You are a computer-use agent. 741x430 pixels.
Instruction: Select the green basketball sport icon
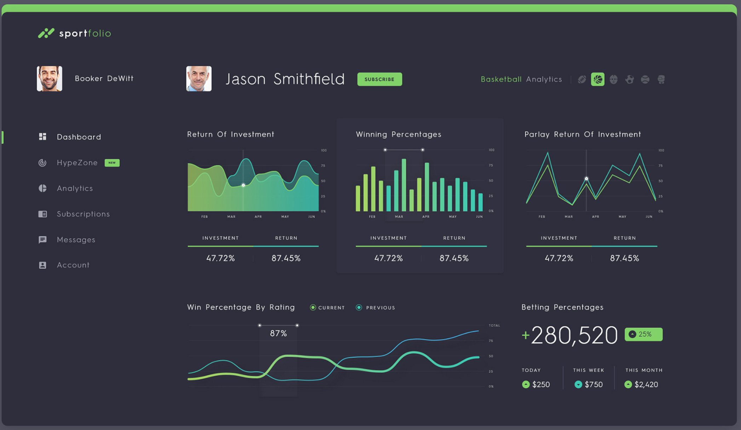pyautogui.click(x=598, y=79)
